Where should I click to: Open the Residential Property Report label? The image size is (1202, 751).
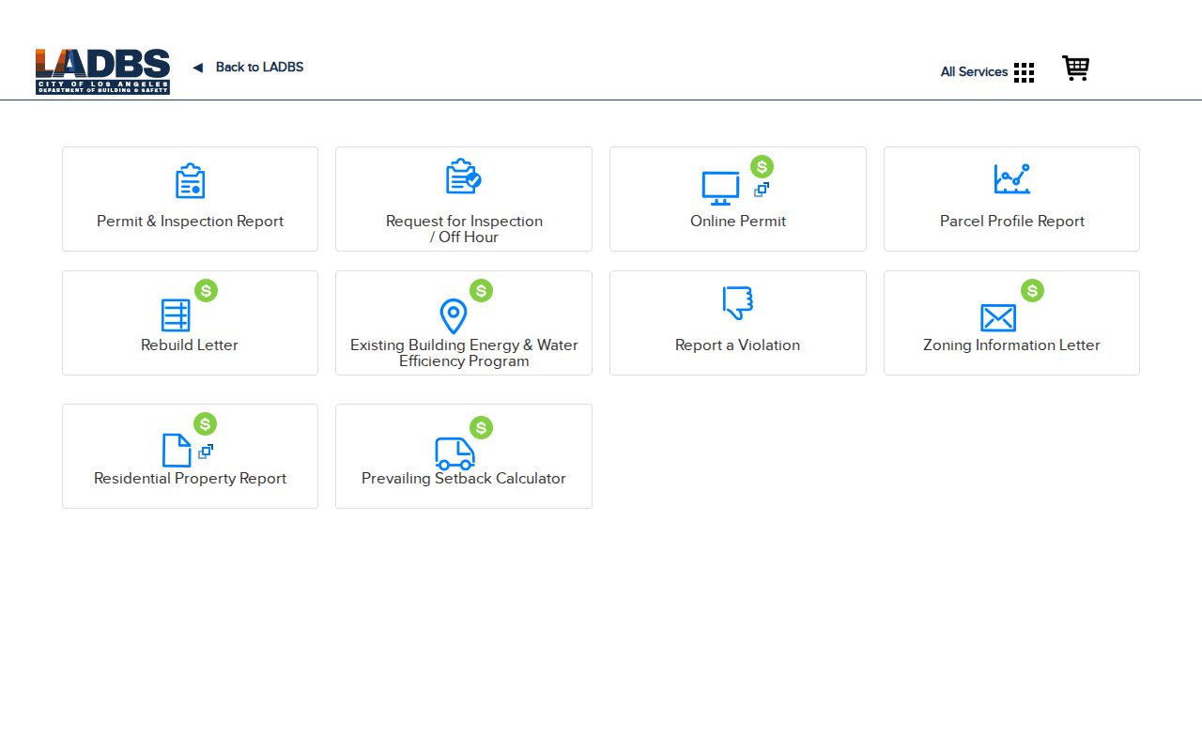click(x=190, y=479)
